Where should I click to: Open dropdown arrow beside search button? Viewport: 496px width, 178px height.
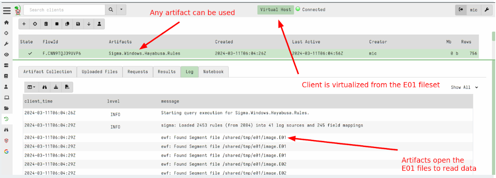click(121, 10)
